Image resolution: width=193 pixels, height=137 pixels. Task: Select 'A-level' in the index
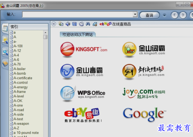coord(19,96)
